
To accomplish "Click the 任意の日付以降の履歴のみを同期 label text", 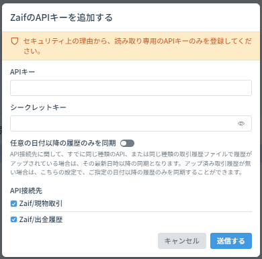I will click(x=63, y=143).
